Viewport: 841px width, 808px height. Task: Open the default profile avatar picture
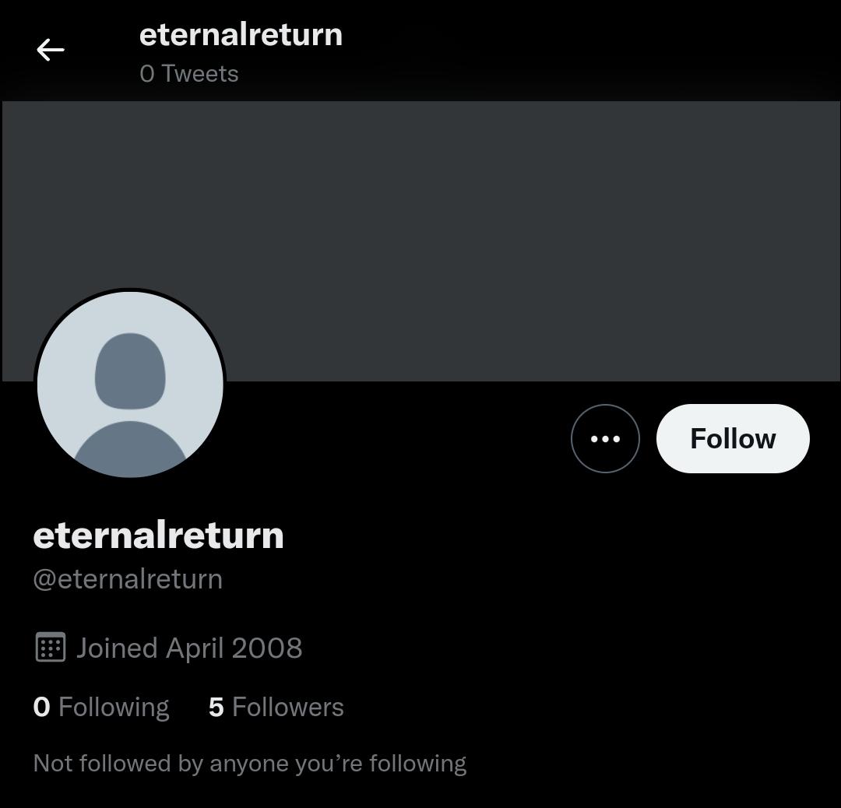coord(130,384)
